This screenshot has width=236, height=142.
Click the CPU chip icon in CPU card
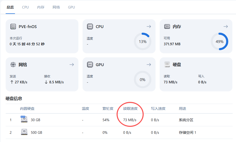point(90,26)
